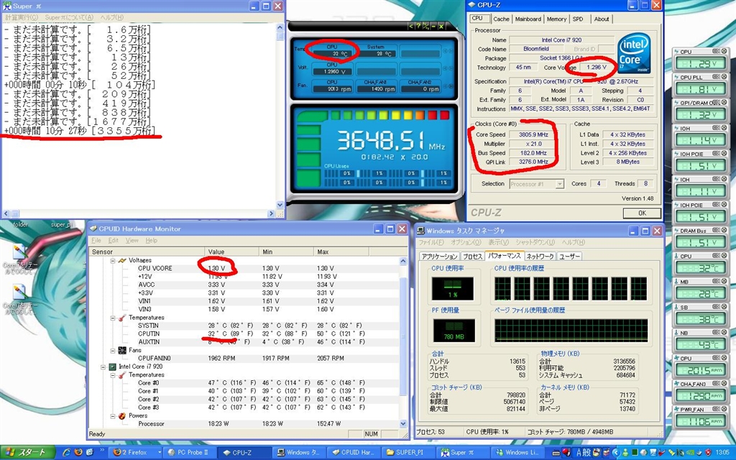Open the folder desktop icon
The width and height of the screenshot is (736, 460).
point(20,225)
